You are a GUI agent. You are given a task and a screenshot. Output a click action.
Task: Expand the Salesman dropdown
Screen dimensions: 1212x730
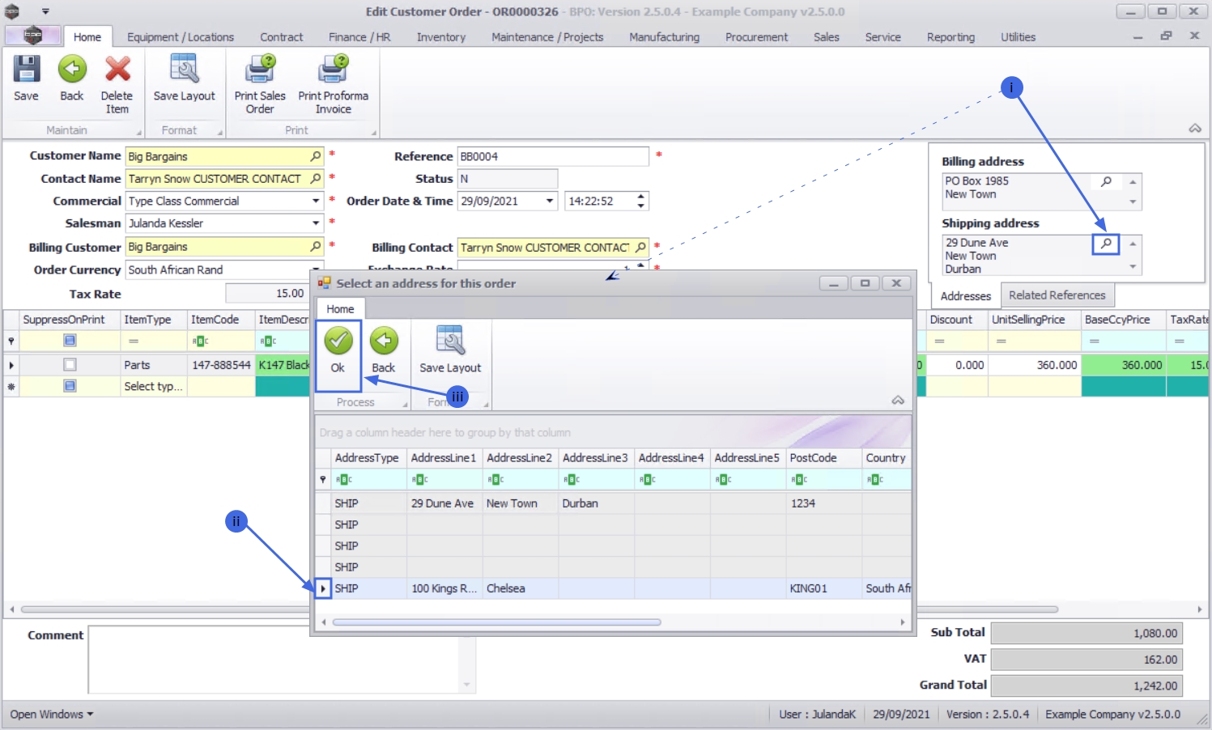click(x=316, y=223)
